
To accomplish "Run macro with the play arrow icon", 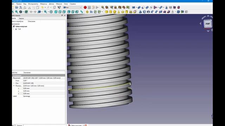I will 97,7.
